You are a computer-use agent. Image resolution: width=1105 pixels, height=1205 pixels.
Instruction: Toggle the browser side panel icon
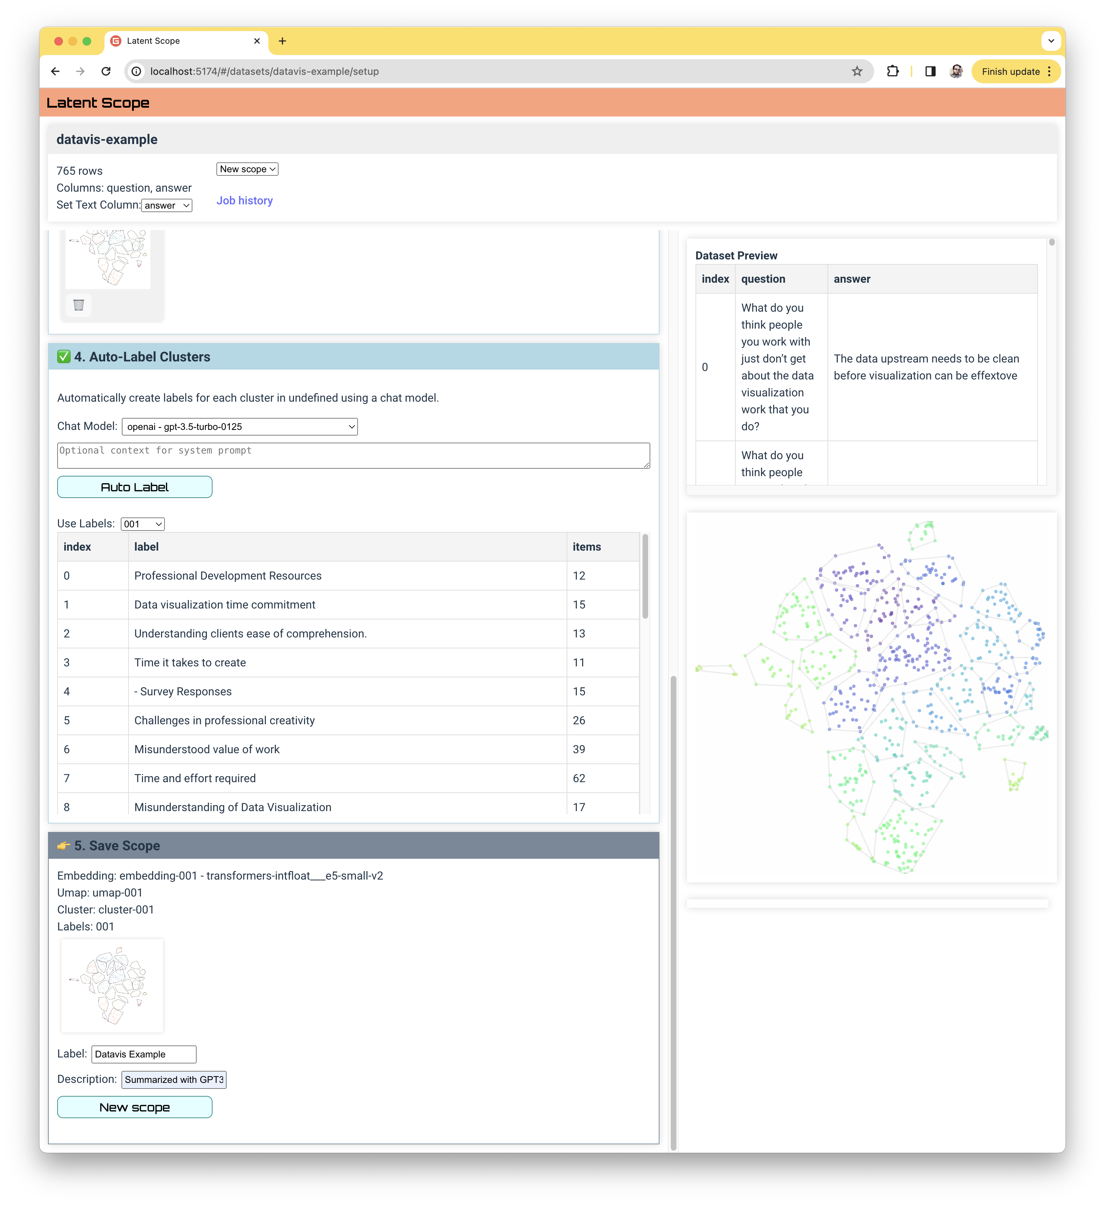pos(930,72)
